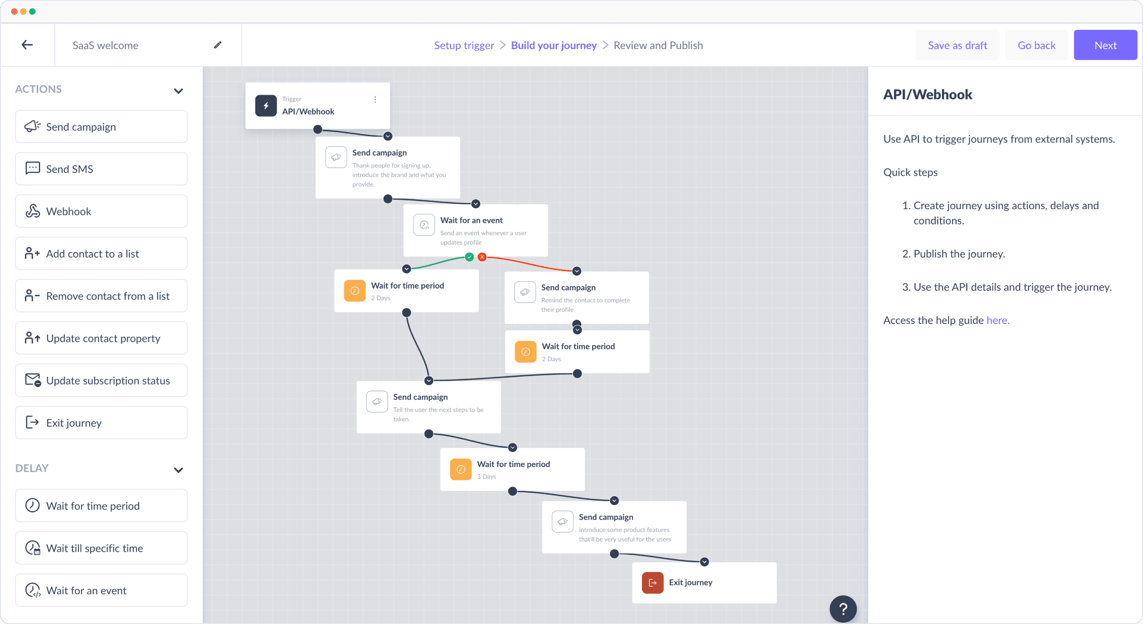Collapse the DELAY section
1143x624 pixels.
click(178, 470)
